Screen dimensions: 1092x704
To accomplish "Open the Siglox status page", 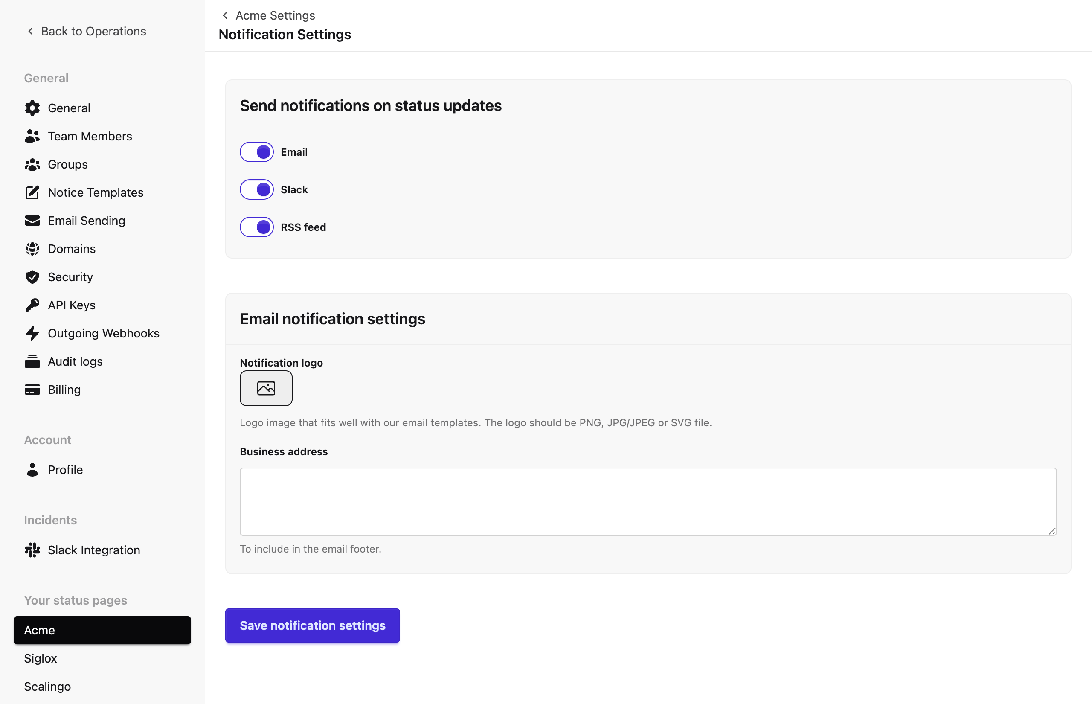I will click(x=40, y=658).
